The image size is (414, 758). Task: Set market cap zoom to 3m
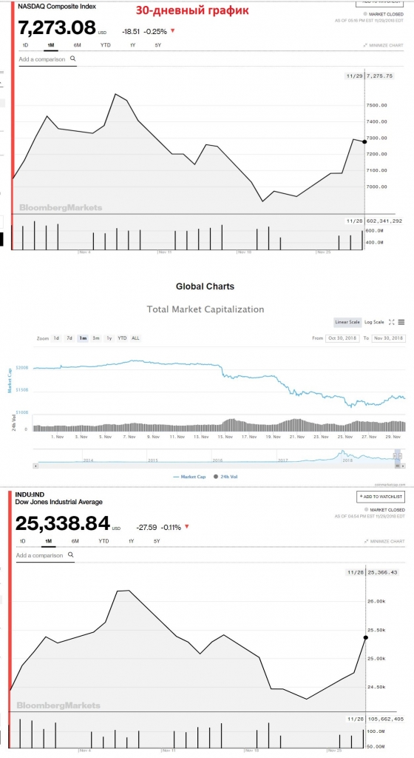[x=96, y=338]
